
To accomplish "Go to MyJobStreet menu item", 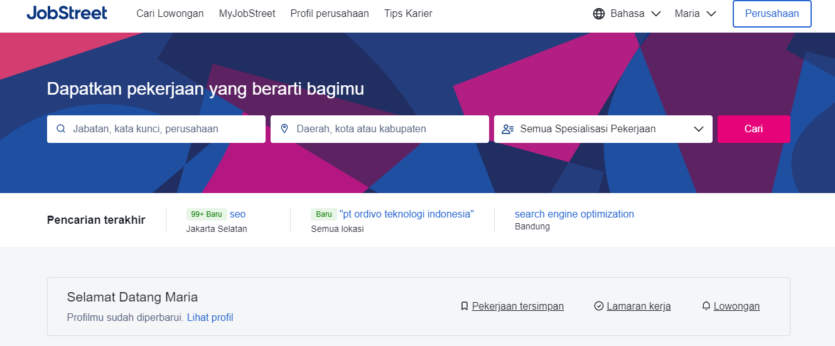I will [x=247, y=14].
